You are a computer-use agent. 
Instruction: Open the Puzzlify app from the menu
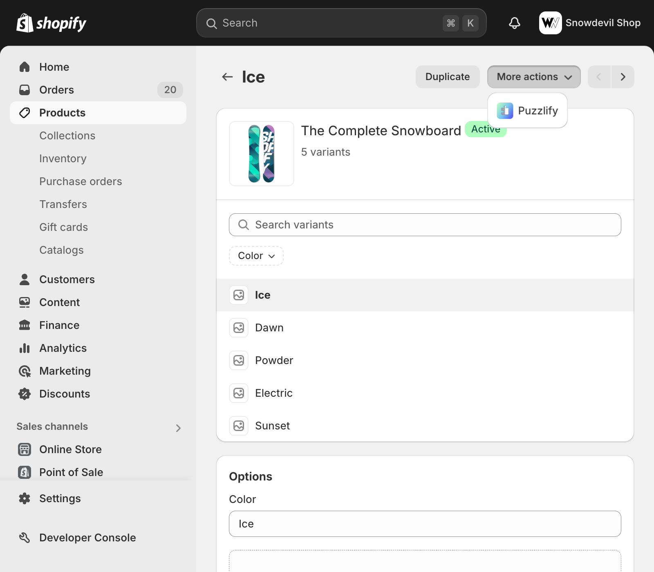(x=527, y=111)
